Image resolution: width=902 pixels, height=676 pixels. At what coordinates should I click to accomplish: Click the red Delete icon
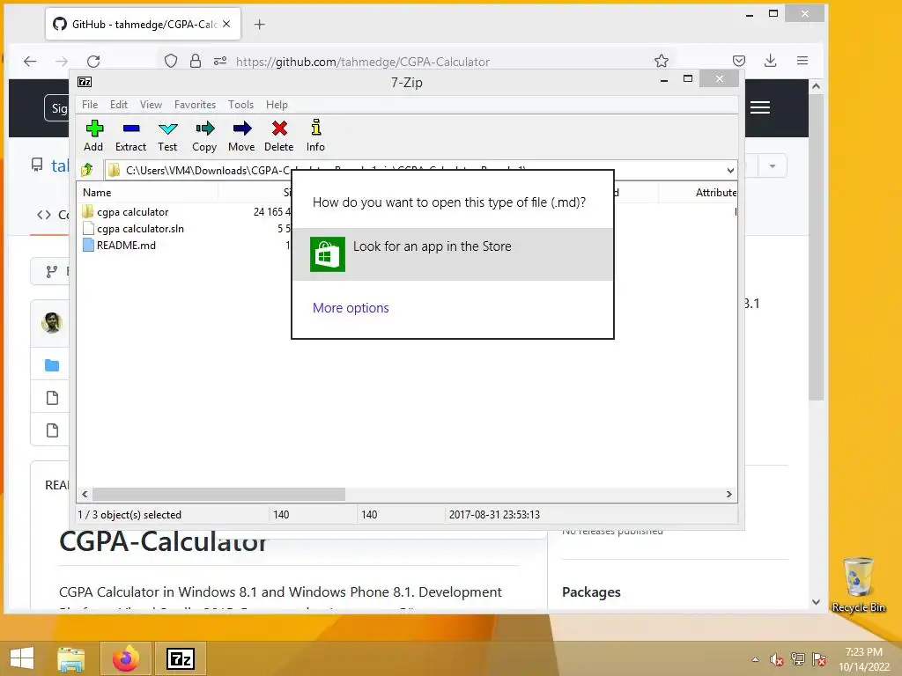click(279, 136)
